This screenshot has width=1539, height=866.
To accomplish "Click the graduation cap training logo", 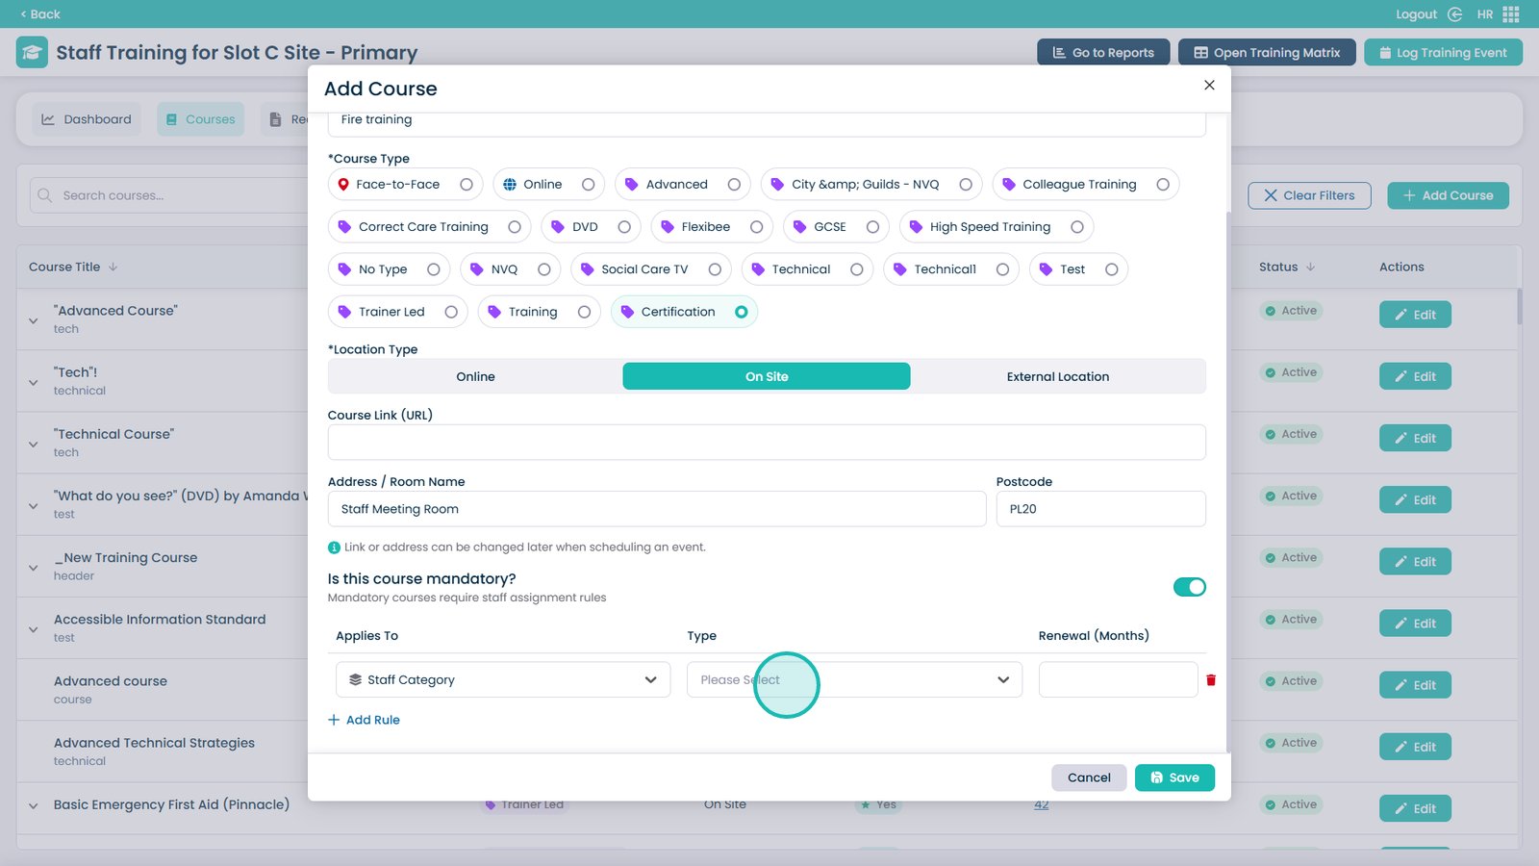I will click(x=32, y=52).
